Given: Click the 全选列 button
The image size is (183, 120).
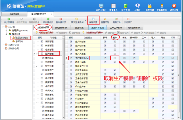Looking at the screenshot, I should (161, 33).
